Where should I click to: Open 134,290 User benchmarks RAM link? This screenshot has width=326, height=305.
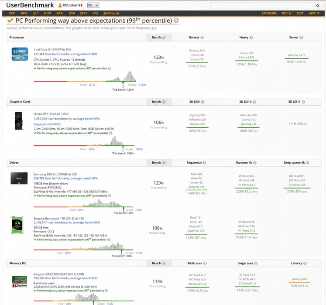(x=65, y=278)
